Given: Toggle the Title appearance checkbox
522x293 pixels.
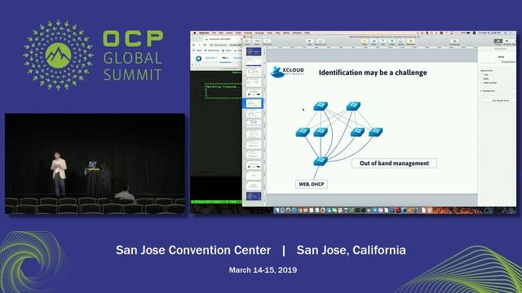Looking at the screenshot, I should pos(482,75).
